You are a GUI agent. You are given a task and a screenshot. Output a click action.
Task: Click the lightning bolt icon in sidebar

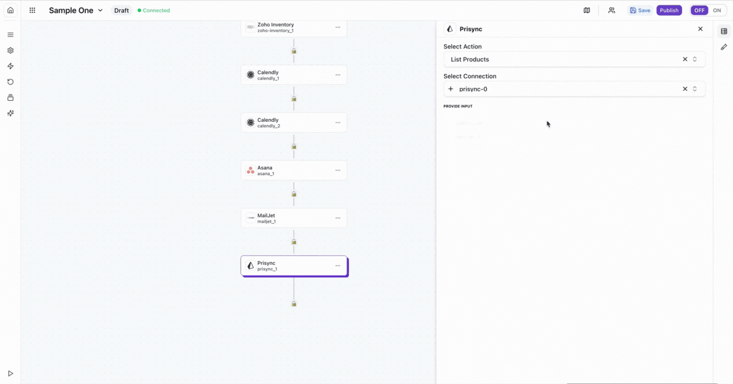[x=10, y=66]
